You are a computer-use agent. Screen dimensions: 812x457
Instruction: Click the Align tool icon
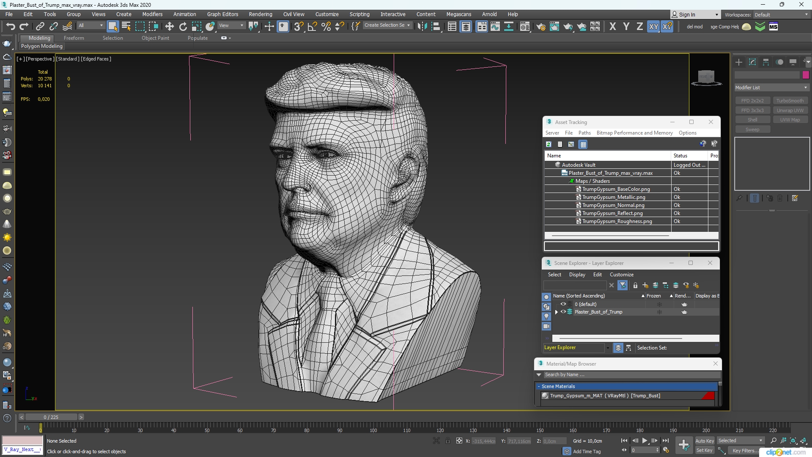(x=436, y=27)
